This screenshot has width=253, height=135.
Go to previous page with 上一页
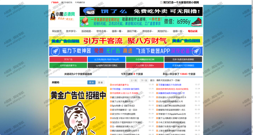[134, 80]
